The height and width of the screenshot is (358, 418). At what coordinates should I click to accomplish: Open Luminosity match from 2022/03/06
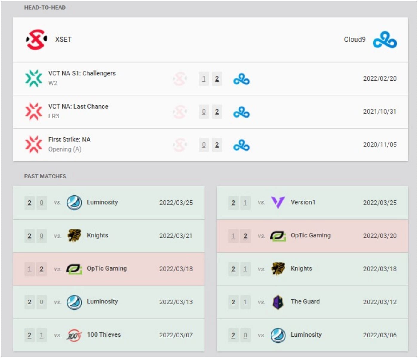[312, 335]
